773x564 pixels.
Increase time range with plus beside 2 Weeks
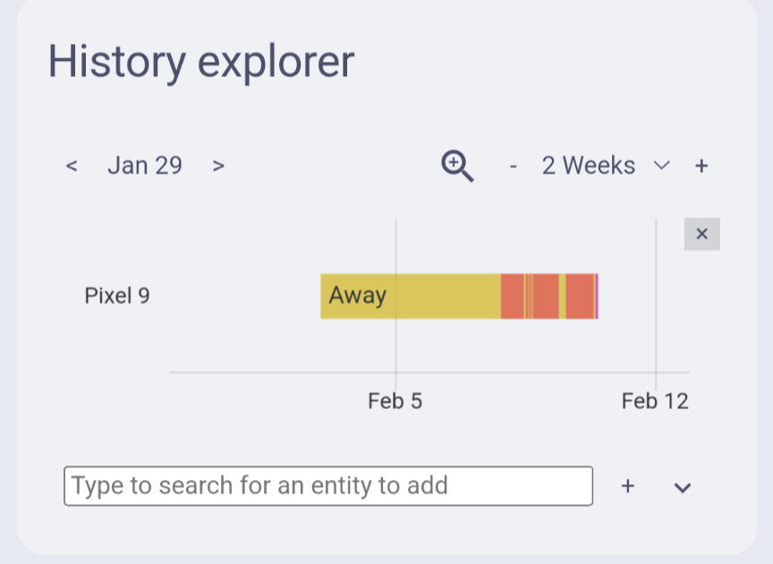tap(701, 166)
